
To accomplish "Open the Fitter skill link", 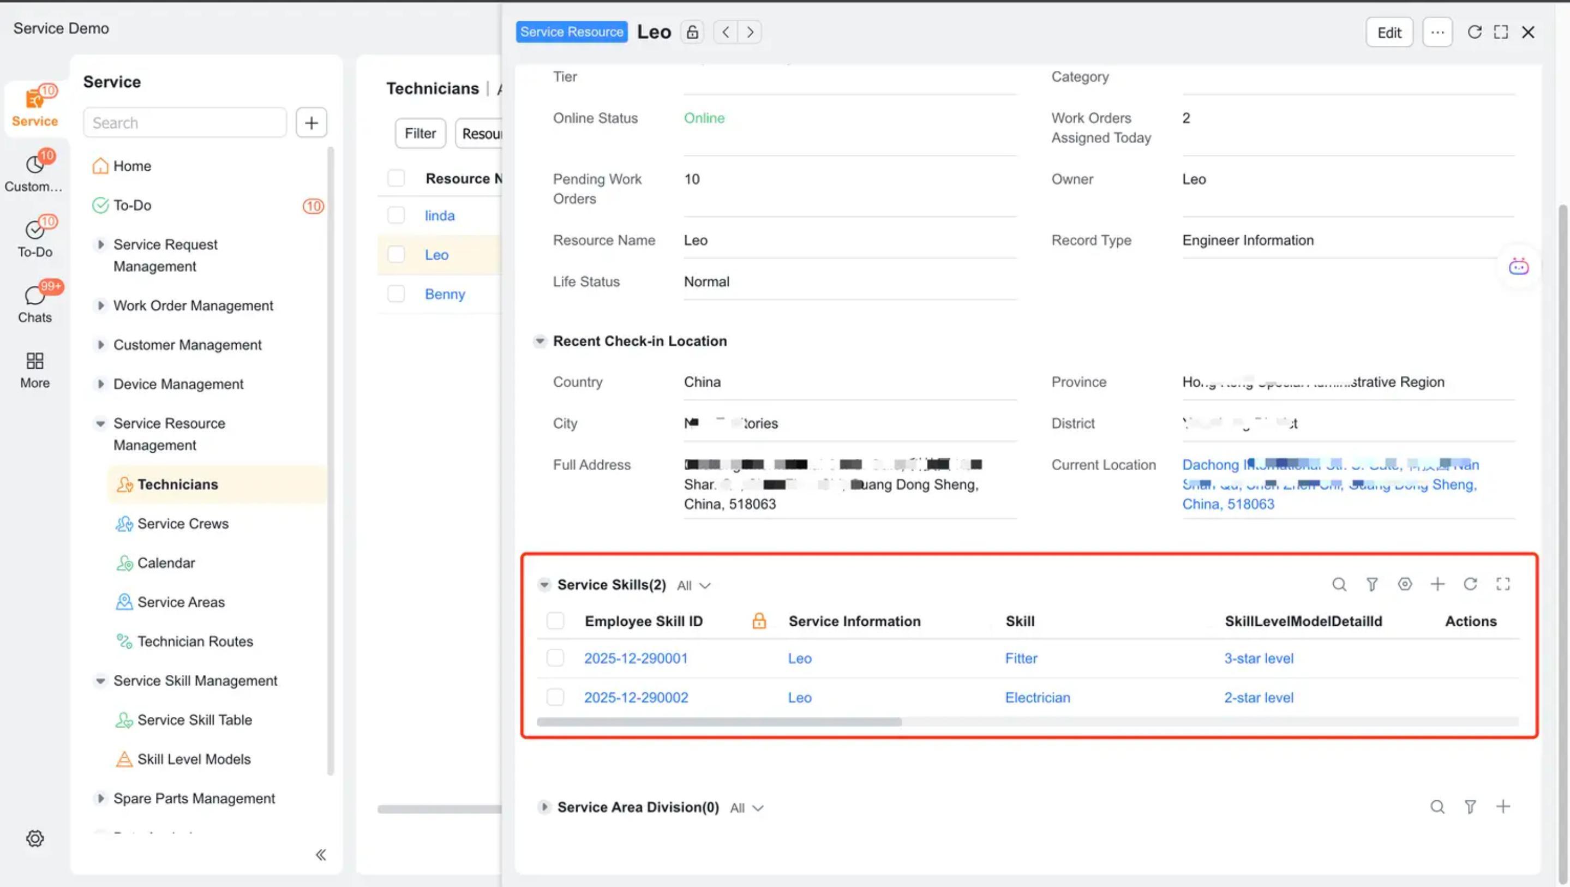I will tap(1021, 658).
